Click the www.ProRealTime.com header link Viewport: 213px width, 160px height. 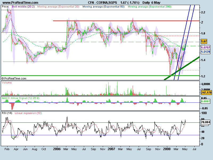click(x=21, y=3)
